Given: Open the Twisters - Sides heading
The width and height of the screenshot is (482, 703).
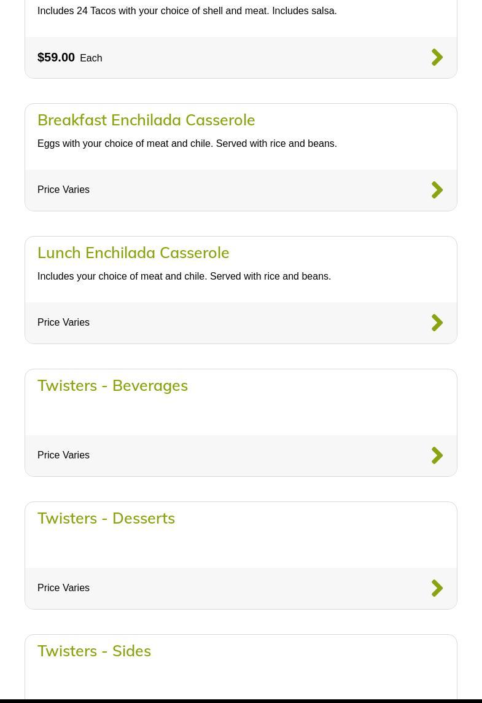Looking at the screenshot, I should click(x=94, y=651).
